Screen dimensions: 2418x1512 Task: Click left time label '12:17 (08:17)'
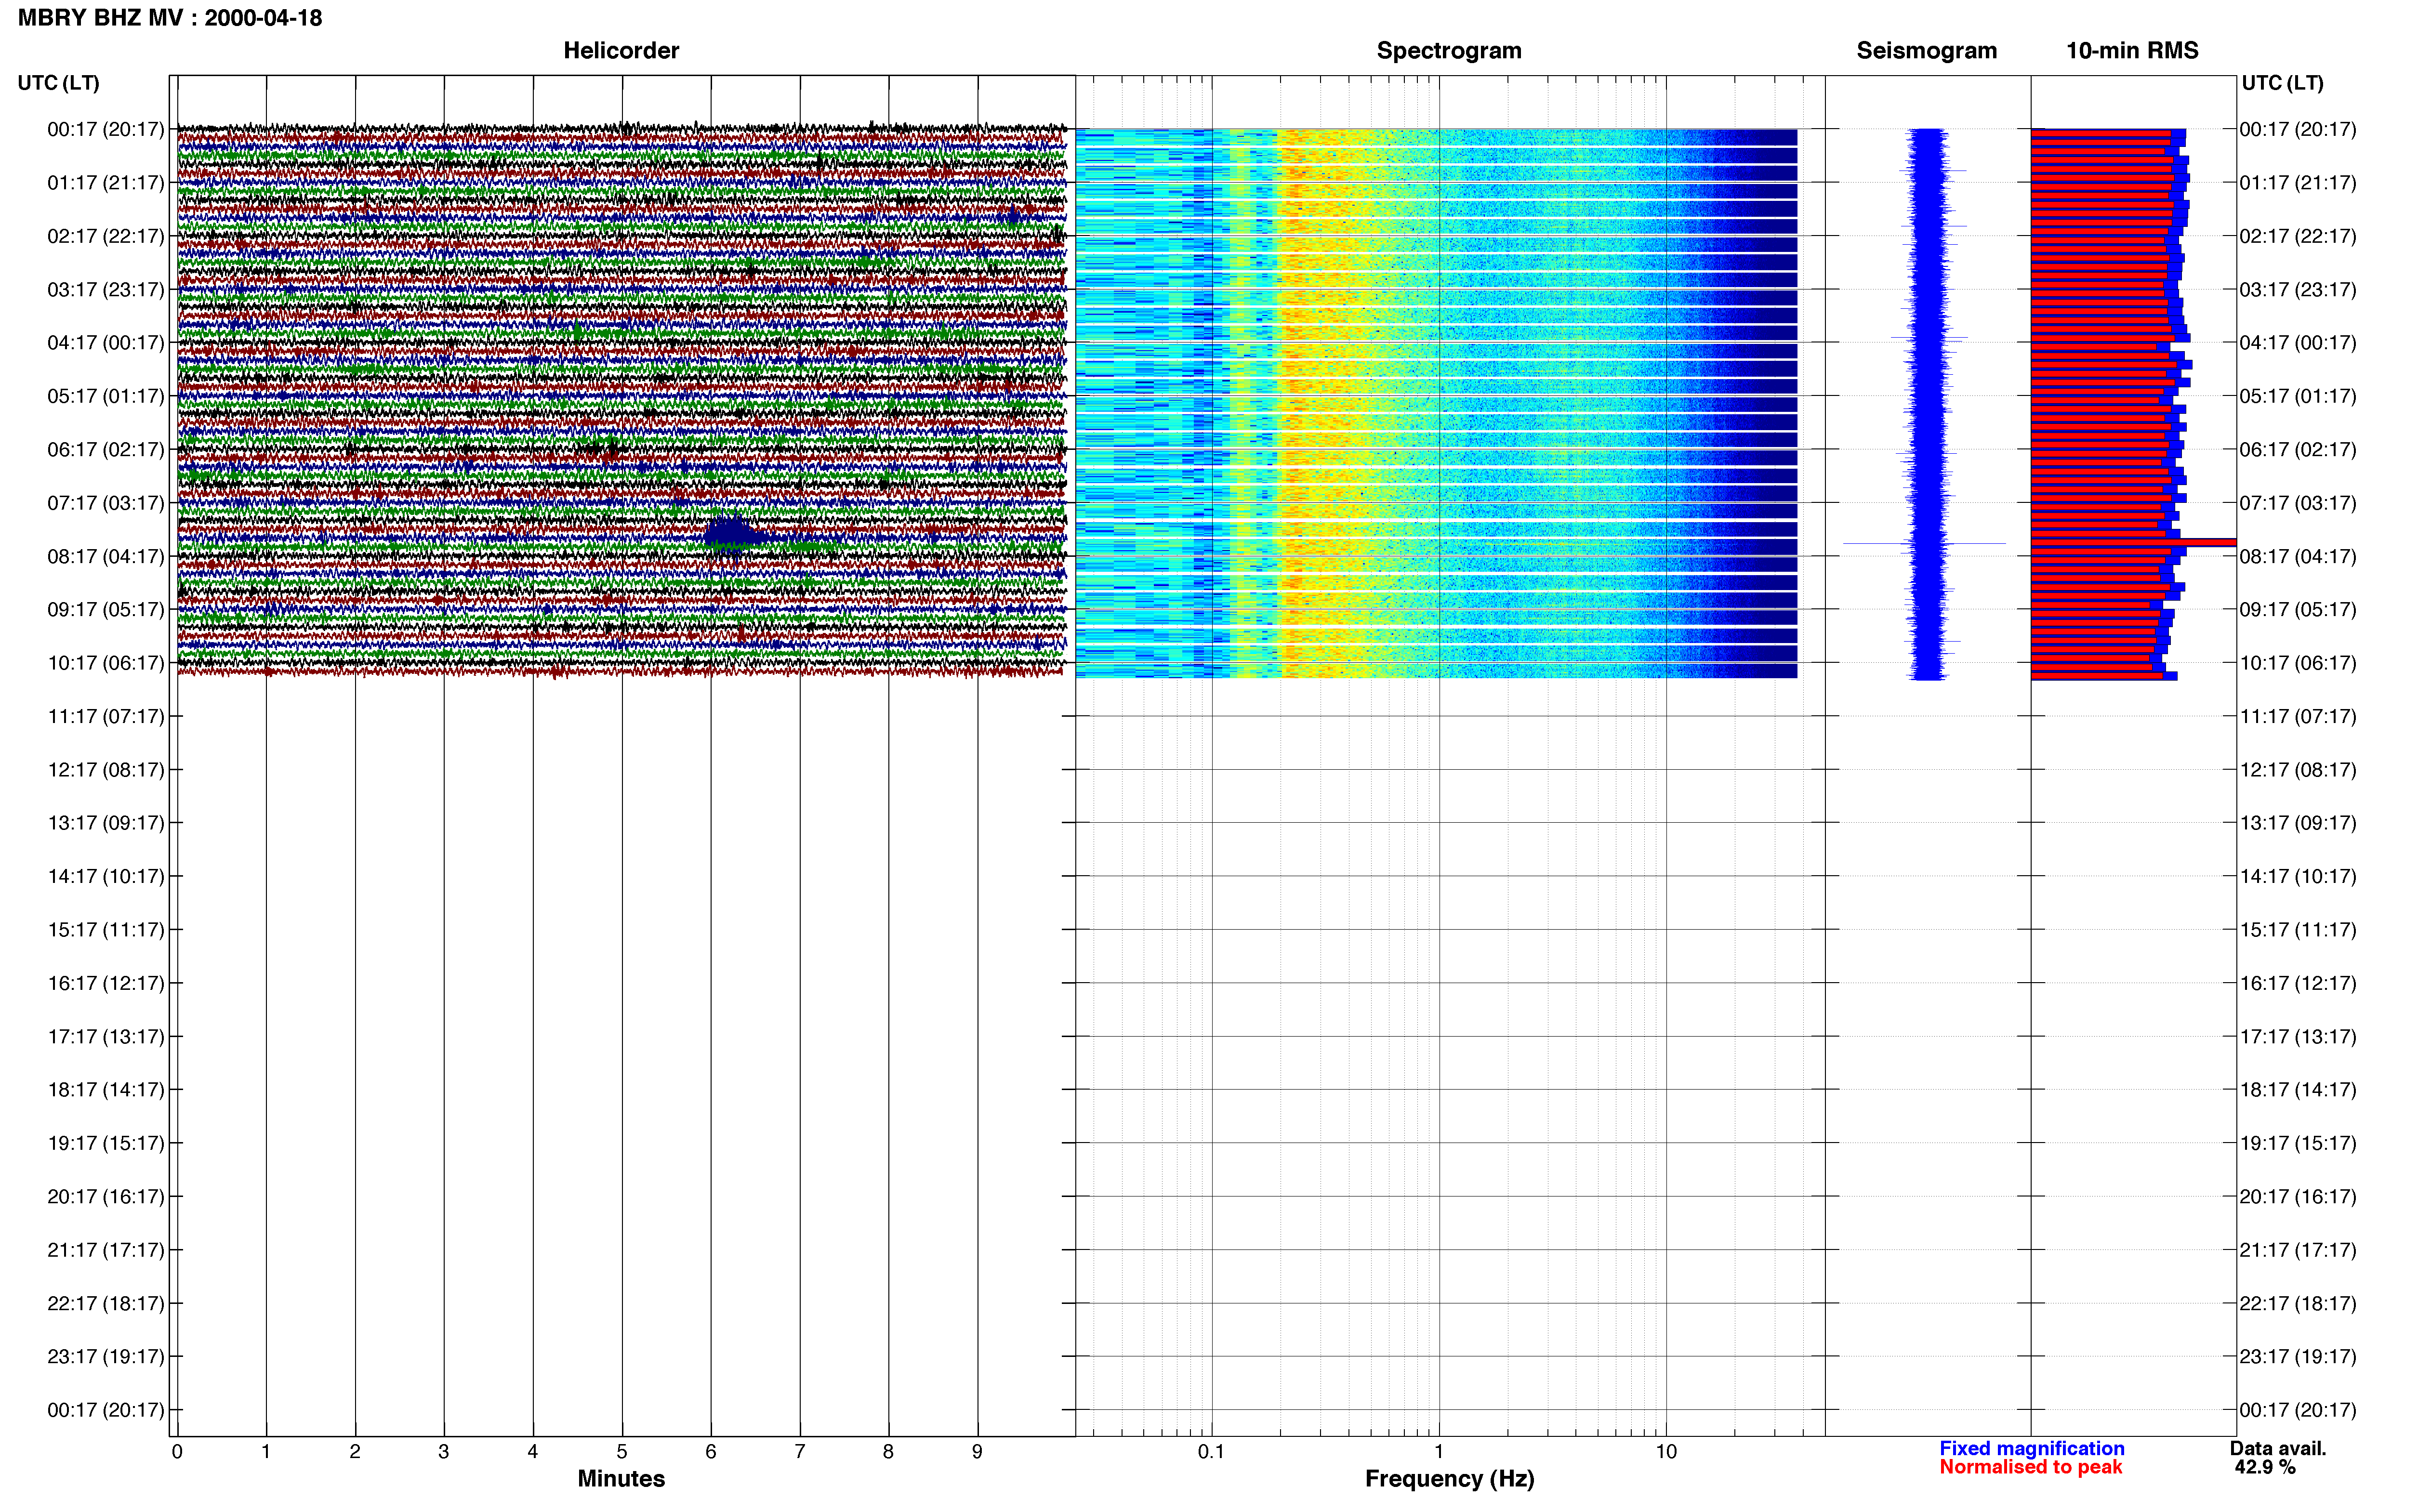pyautogui.click(x=105, y=770)
